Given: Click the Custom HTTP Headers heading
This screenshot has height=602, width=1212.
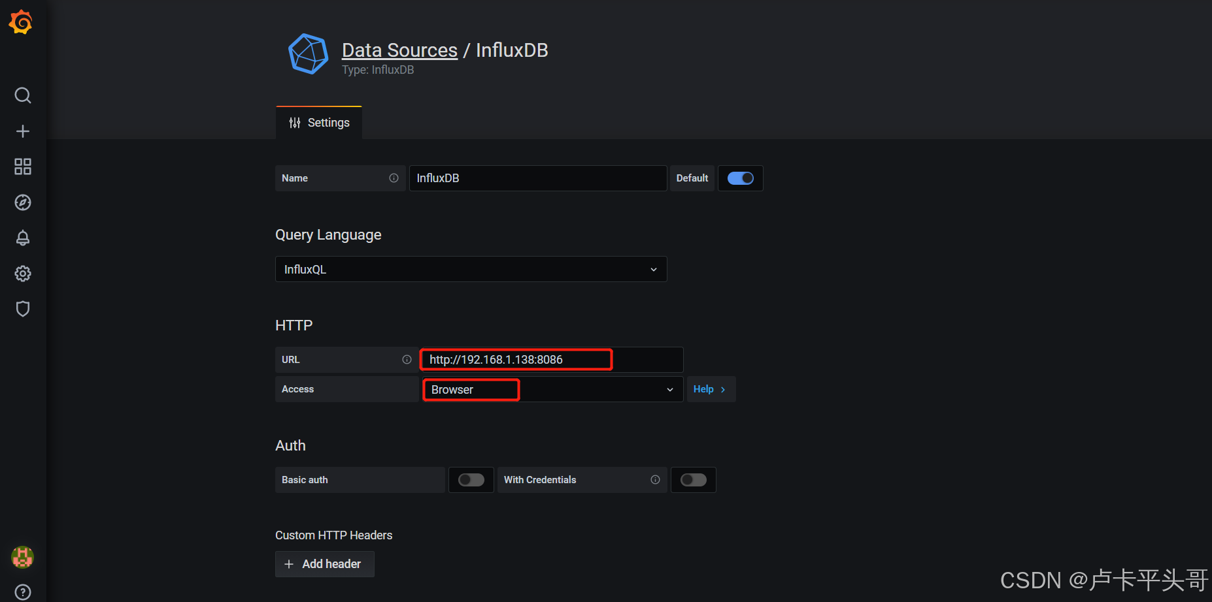Looking at the screenshot, I should pos(333,535).
